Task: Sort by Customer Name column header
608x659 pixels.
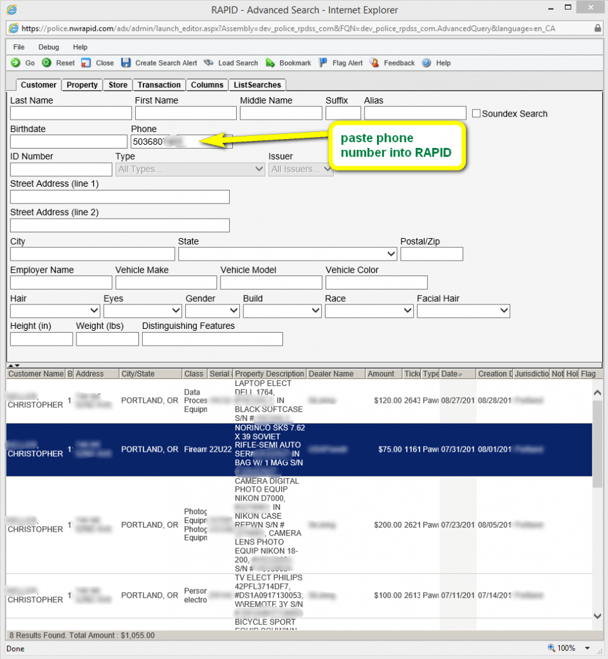Action: point(36,374)
